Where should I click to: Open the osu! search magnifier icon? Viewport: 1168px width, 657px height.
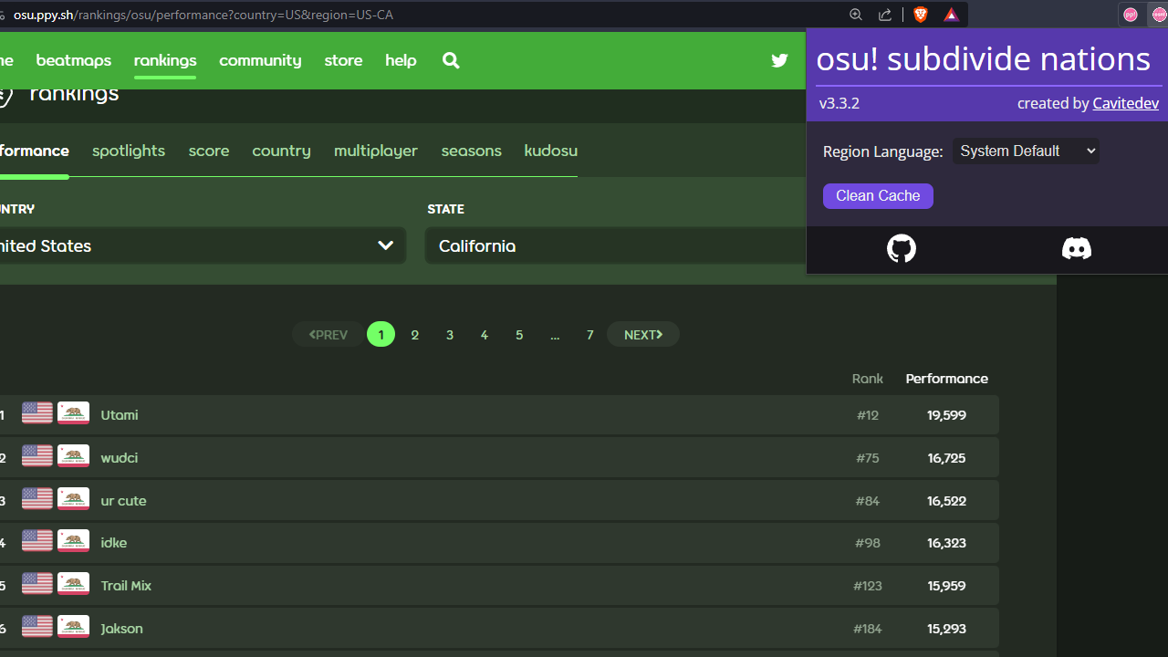(x=451, y=60)
